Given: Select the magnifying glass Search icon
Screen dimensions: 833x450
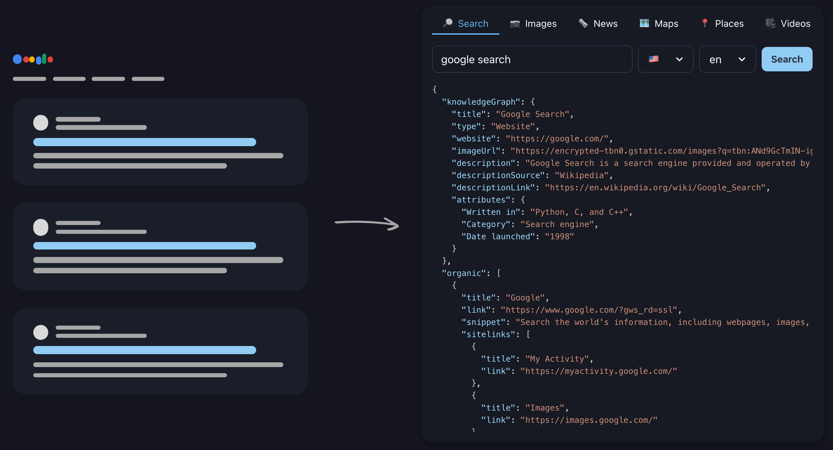Looking at the screenshot, I should coord(447,23).
